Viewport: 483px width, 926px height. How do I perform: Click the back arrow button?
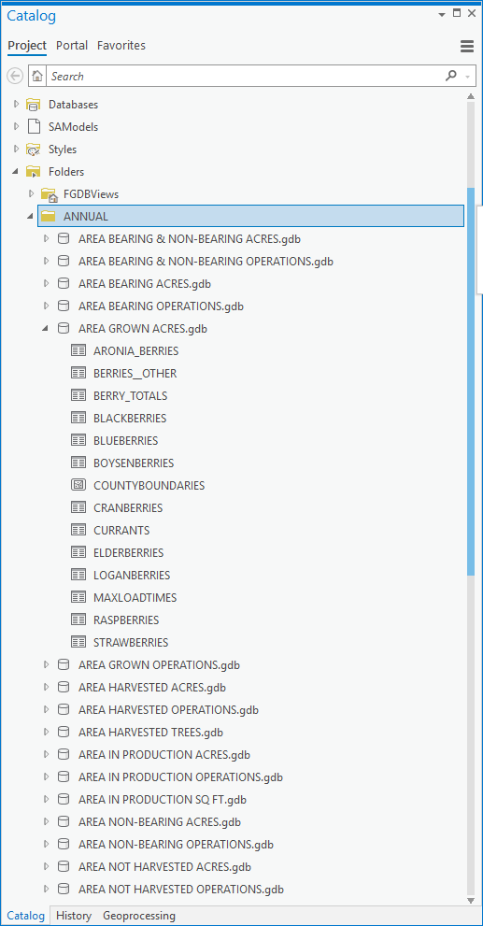tap(15, 76)
